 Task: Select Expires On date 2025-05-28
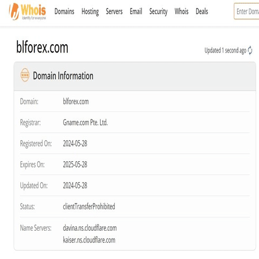pyautogui.click(x=75, y=165)
